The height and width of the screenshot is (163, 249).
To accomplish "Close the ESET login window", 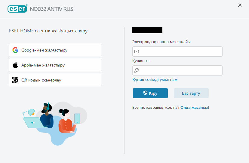I will [x=240, y=5].
